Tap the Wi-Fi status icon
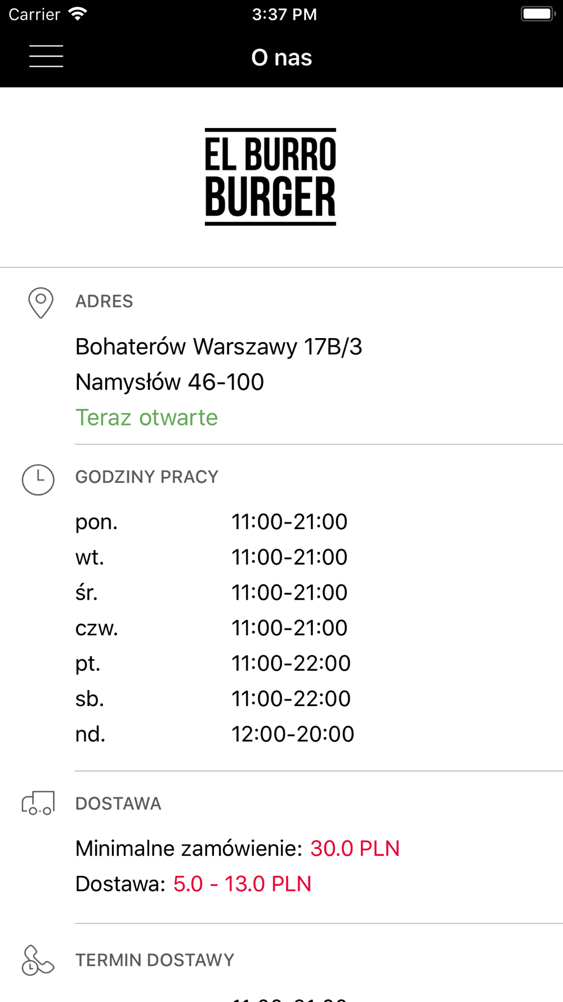The width and height of the screenshot is (563, 1002). [78, 14]
